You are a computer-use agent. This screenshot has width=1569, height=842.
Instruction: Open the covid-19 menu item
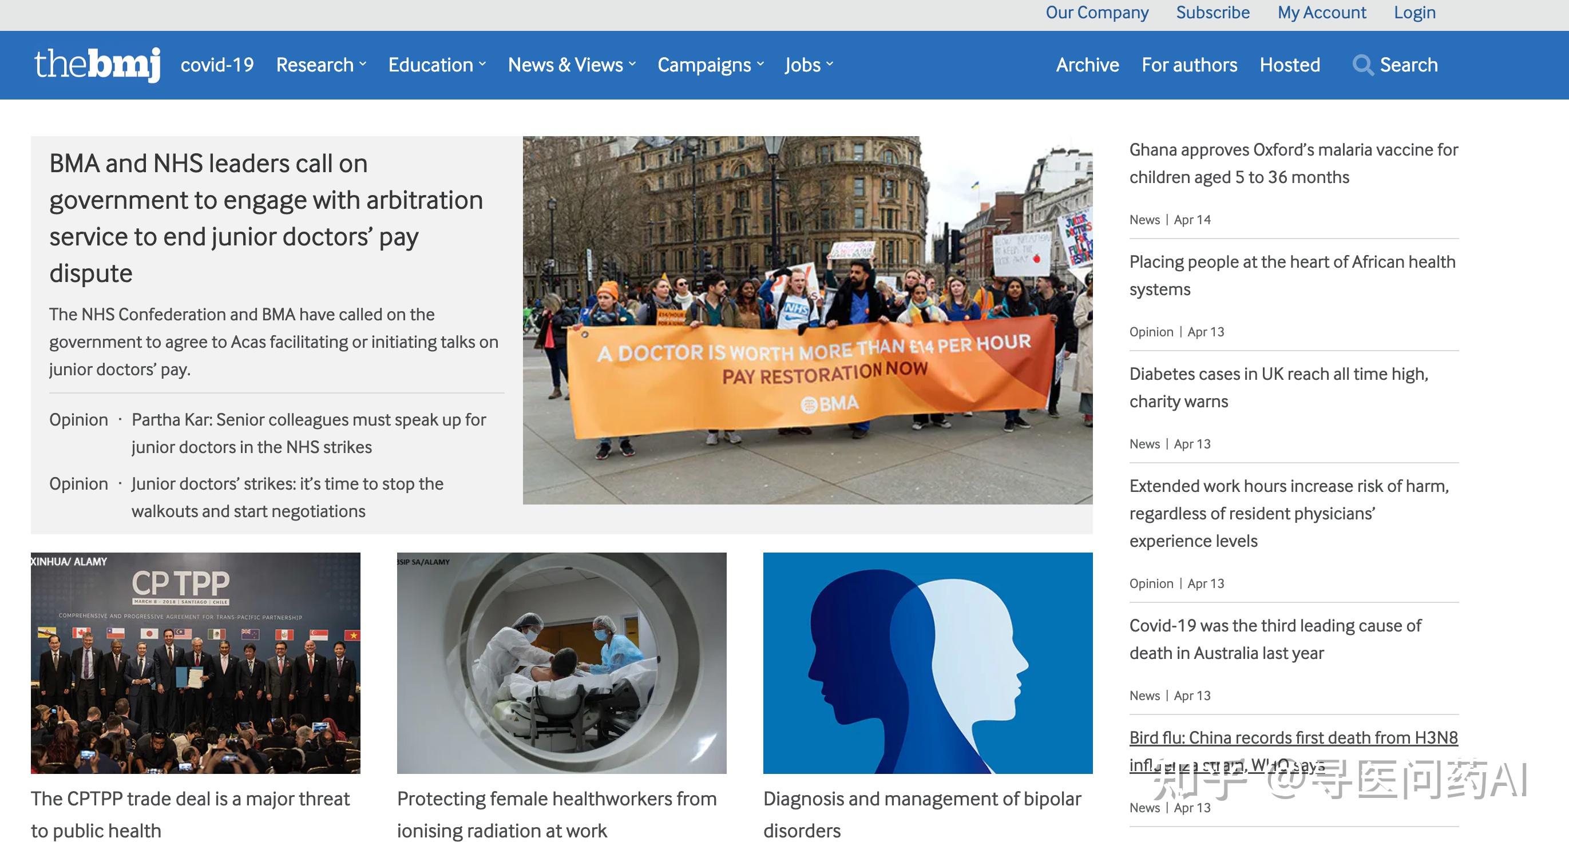[x=217, y=65]
